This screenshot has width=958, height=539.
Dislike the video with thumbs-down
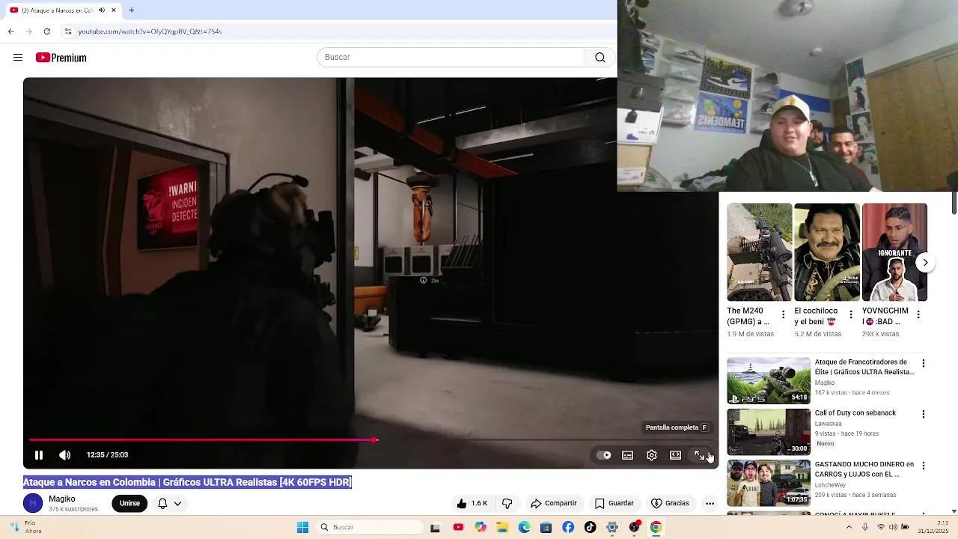point(507,503)
